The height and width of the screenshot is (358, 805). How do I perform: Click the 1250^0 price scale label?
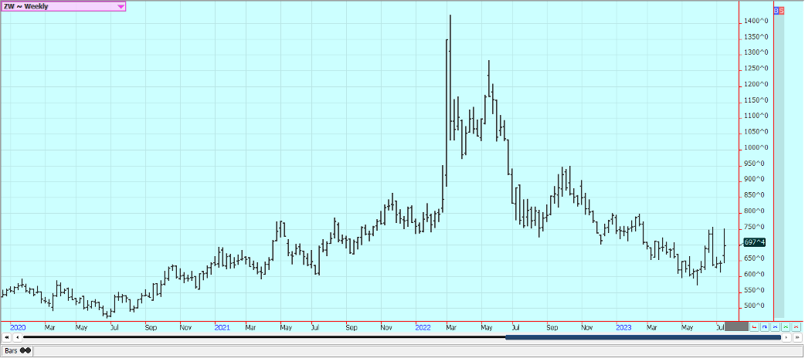(x=756, y=68)
